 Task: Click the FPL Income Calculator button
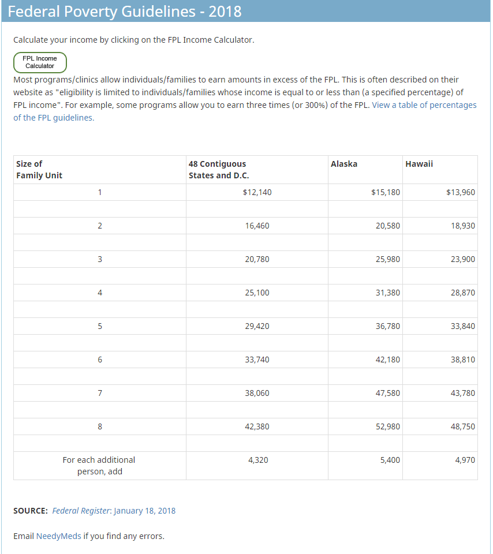point(40,62)
